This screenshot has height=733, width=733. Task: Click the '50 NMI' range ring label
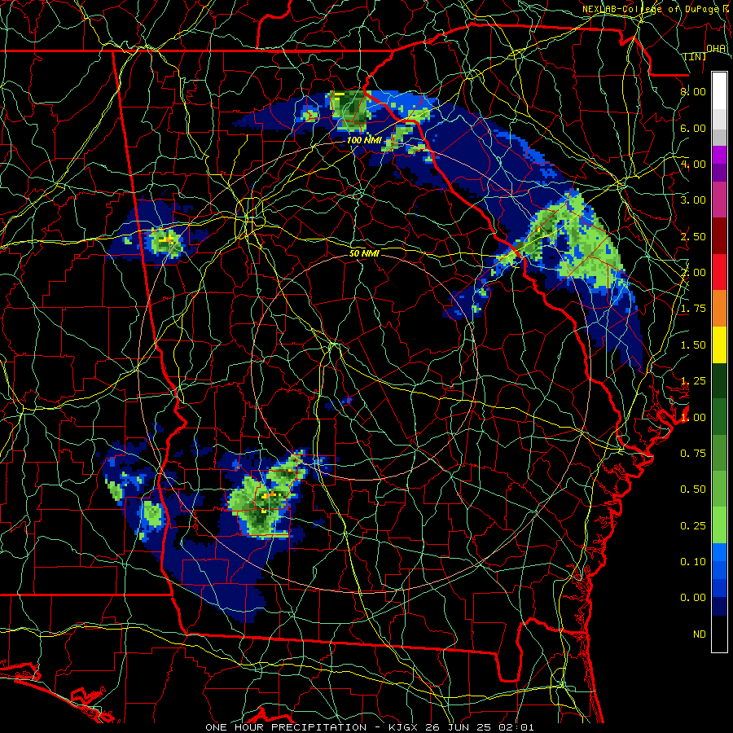click(364, 253)
